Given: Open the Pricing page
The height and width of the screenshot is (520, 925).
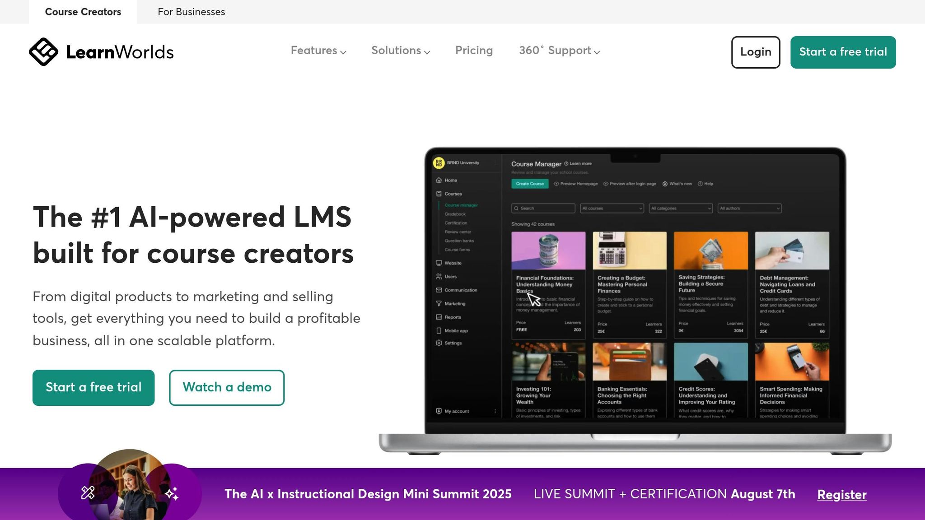Looking at the screenshot, I should click(474, 51).
